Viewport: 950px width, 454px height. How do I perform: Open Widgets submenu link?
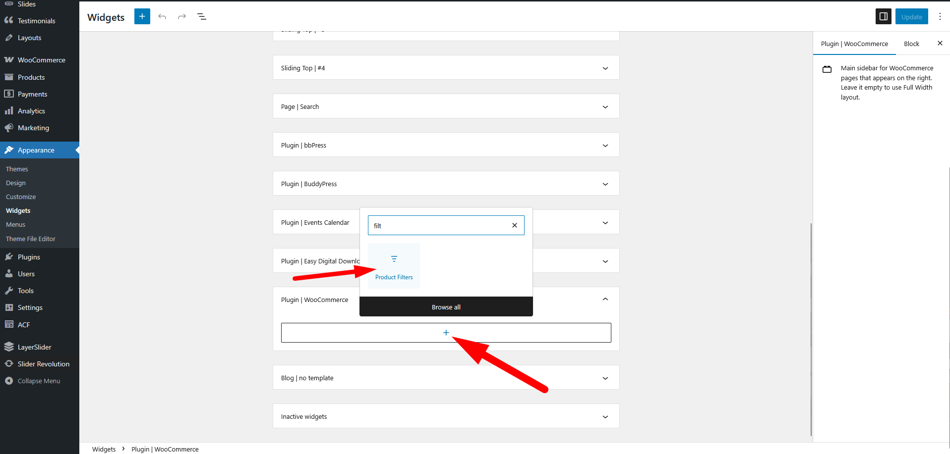click(18, 210)
